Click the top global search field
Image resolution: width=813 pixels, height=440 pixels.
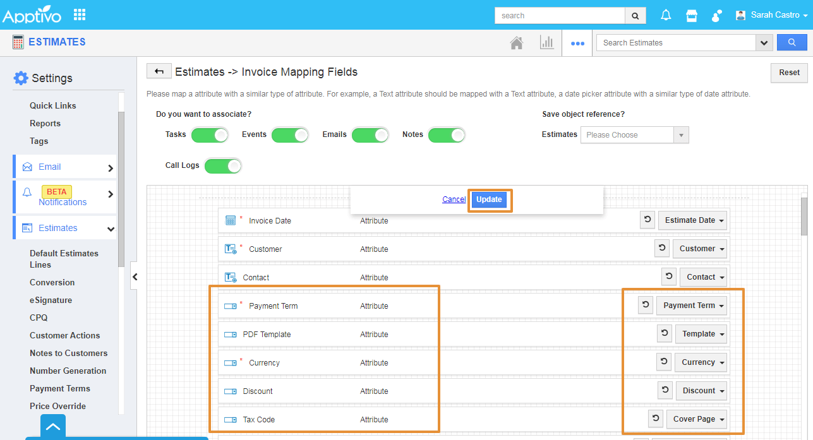click(560, 16)
